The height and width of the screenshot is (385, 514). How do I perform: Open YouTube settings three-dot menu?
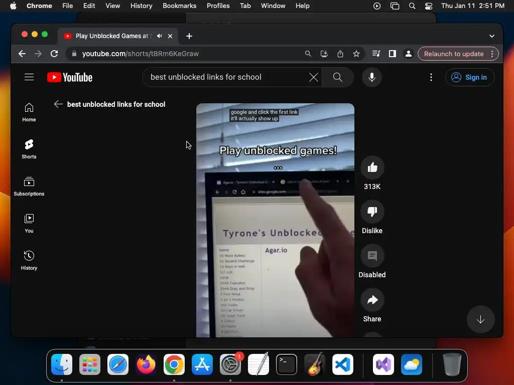(431, 77)
